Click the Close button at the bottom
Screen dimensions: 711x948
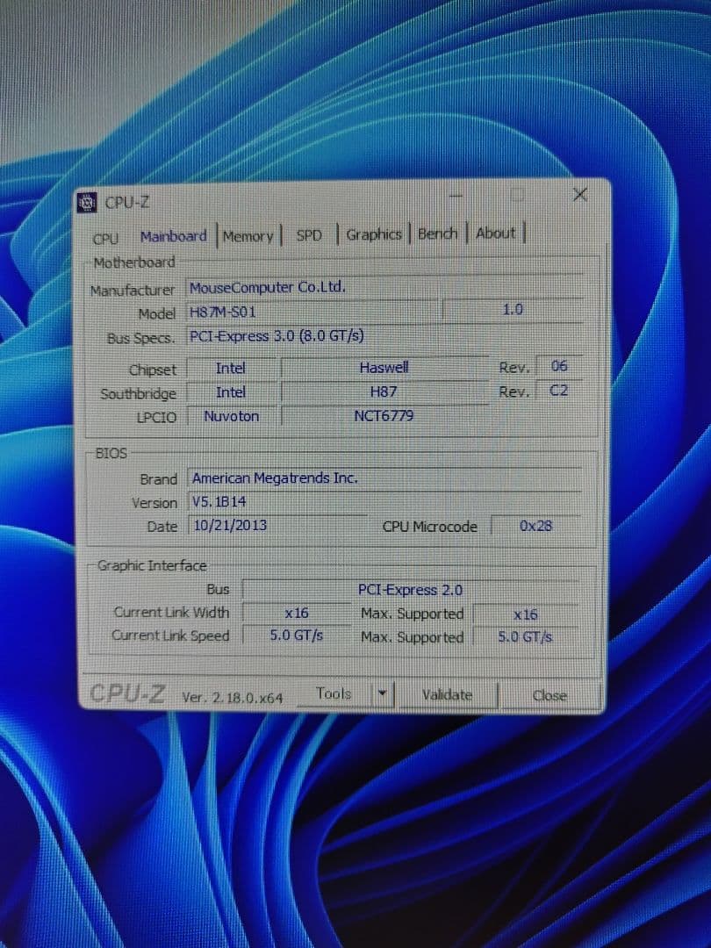(x=549, y=696)
